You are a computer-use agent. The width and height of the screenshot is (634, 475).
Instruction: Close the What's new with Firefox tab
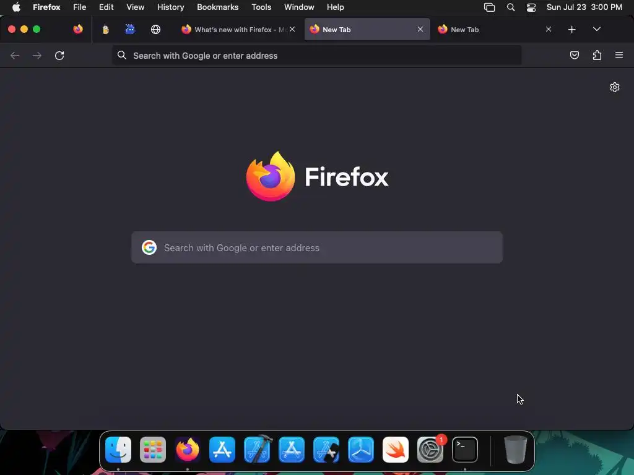click(x=292, y=30)
